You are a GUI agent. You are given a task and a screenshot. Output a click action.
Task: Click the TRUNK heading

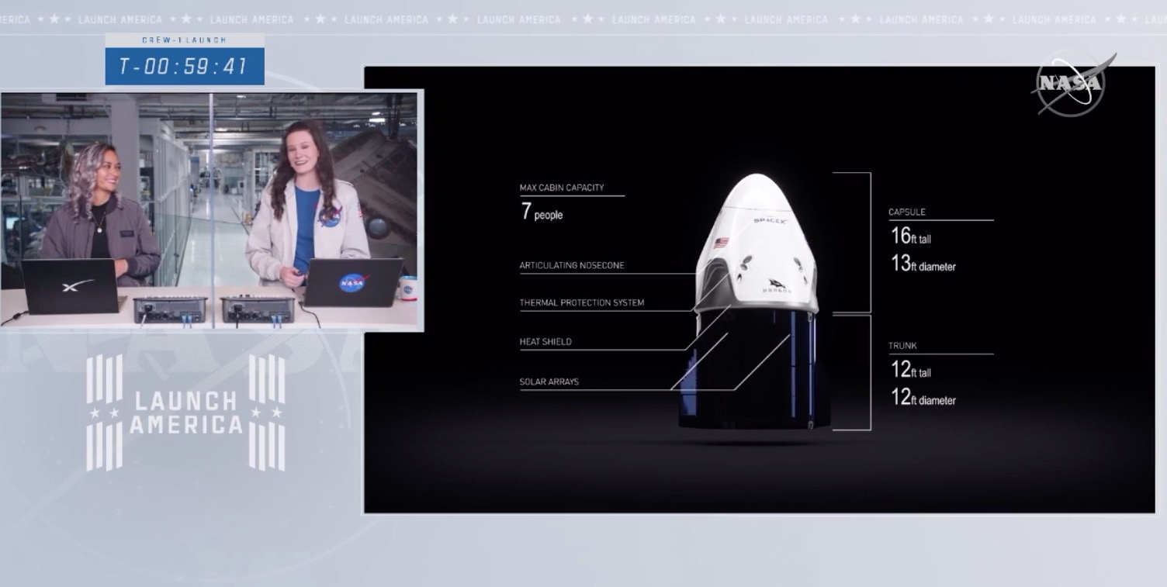point(903,346)
